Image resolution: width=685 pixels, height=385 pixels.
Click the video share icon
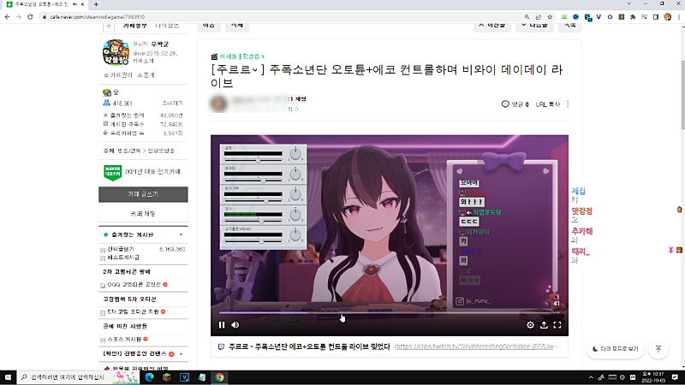point(544,325)
